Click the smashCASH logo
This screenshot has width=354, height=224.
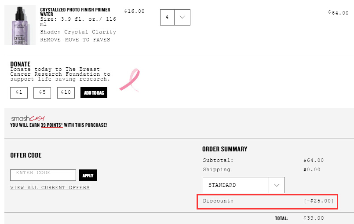pyautogui.click(x=28, y=118)
